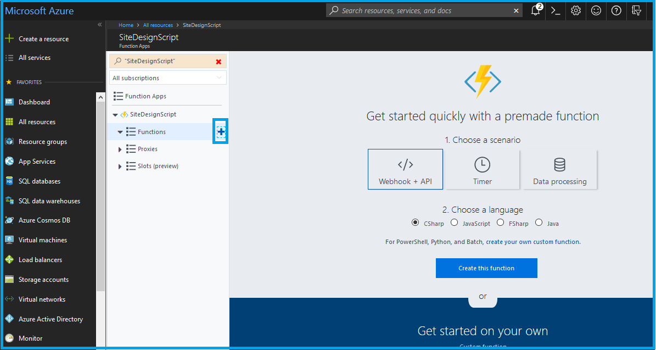Select Slots (preview) tree item label
Viewport: 656px width, 350px height.
[158, 166]
